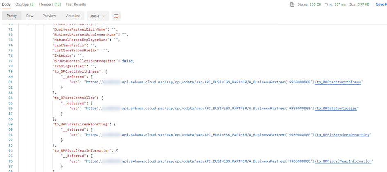Open the Headers (13) tab
Image resolution: width=387 pixels, height=172 pixels.
click(x=50, y=4)
